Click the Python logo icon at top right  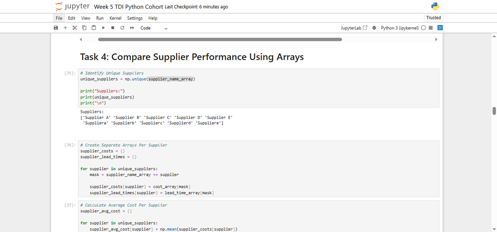click(435, 7)
